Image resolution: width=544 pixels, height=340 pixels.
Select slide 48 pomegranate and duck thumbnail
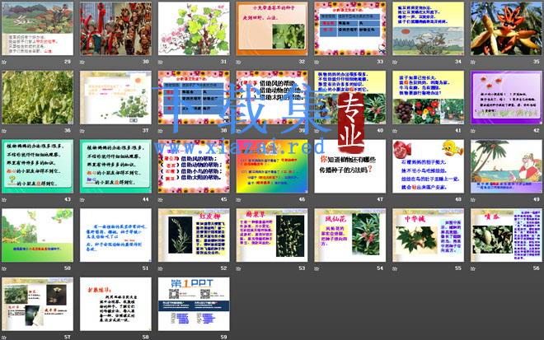pos(428,166)
